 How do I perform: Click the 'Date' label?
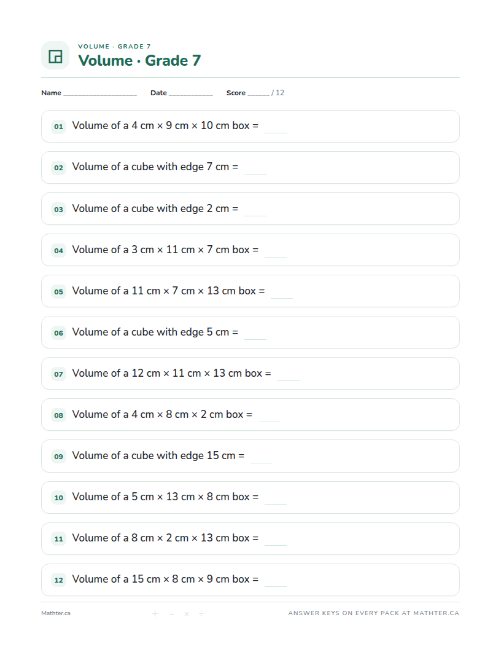coord(159,93)
